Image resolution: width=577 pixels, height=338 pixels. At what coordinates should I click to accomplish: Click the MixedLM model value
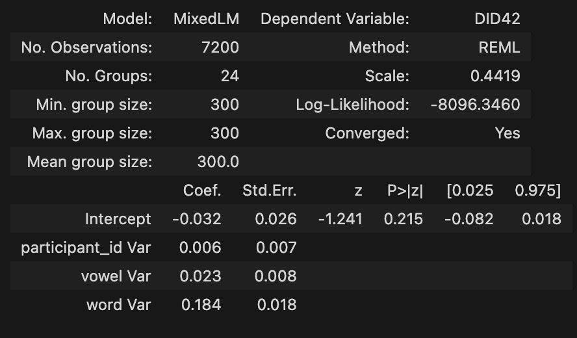tap(206, 19)
